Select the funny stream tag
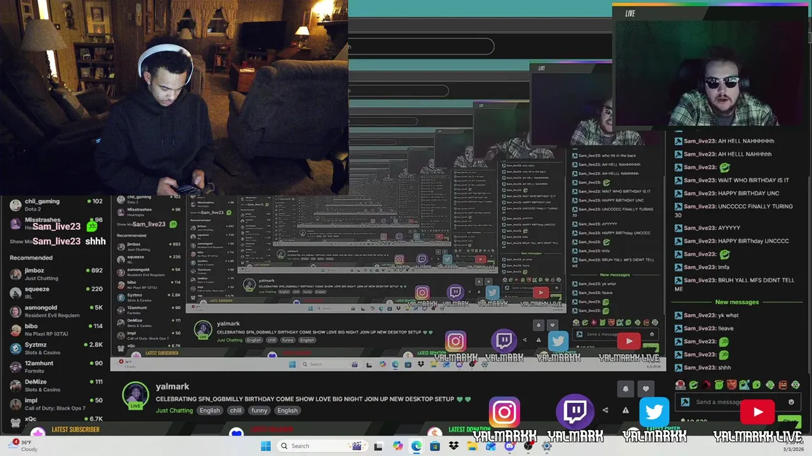This screenshot has width=812, height=456. tap(259, 410)
